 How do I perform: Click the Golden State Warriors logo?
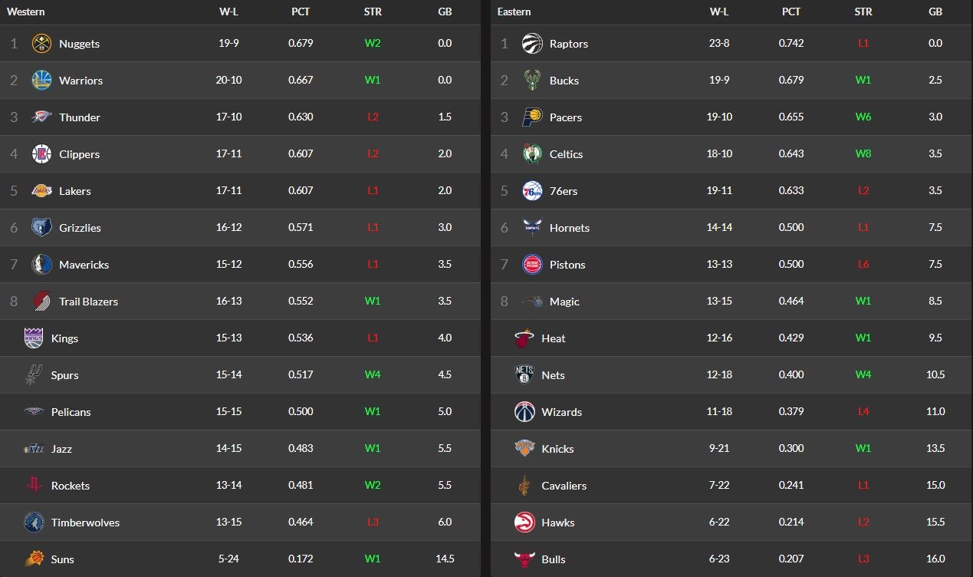(x=41, y=81)
